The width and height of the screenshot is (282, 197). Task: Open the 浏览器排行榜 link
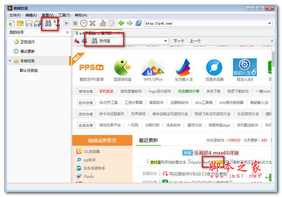[188, 91]
